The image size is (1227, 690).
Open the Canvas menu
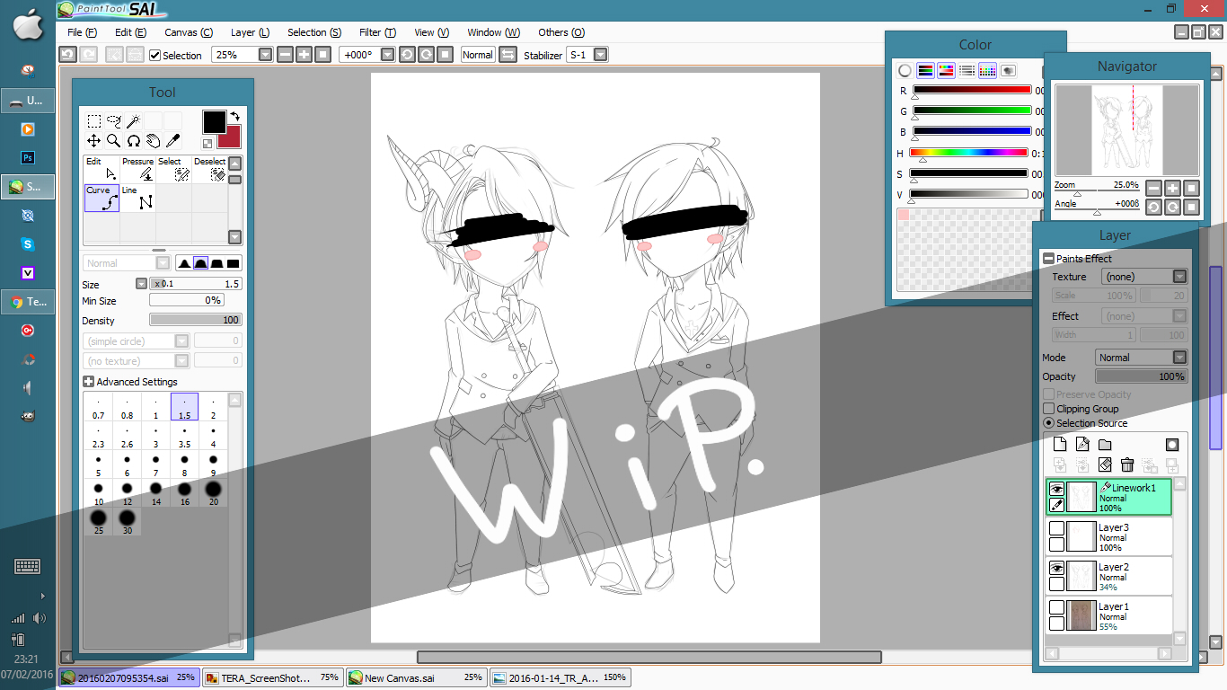click(188, 32)
